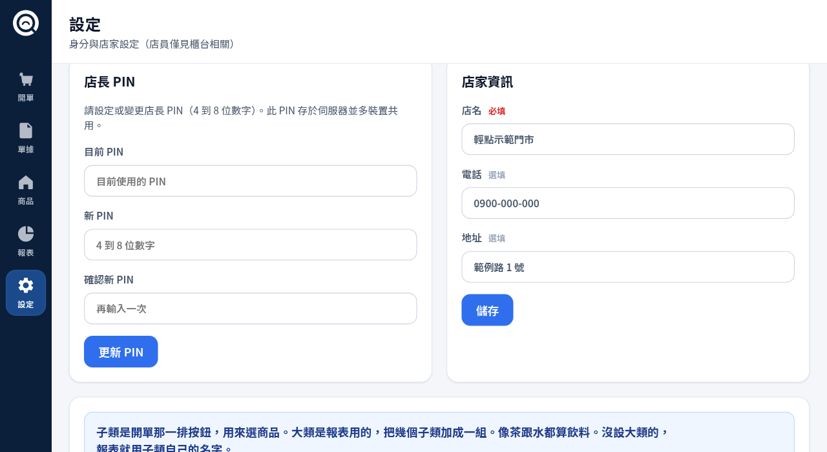Screen dimensions: 827x452
Task: Click the 更新 PIN button
Action: coord(121,351)
